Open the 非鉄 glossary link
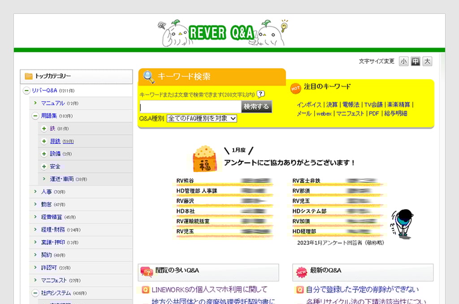 [55, 141]
